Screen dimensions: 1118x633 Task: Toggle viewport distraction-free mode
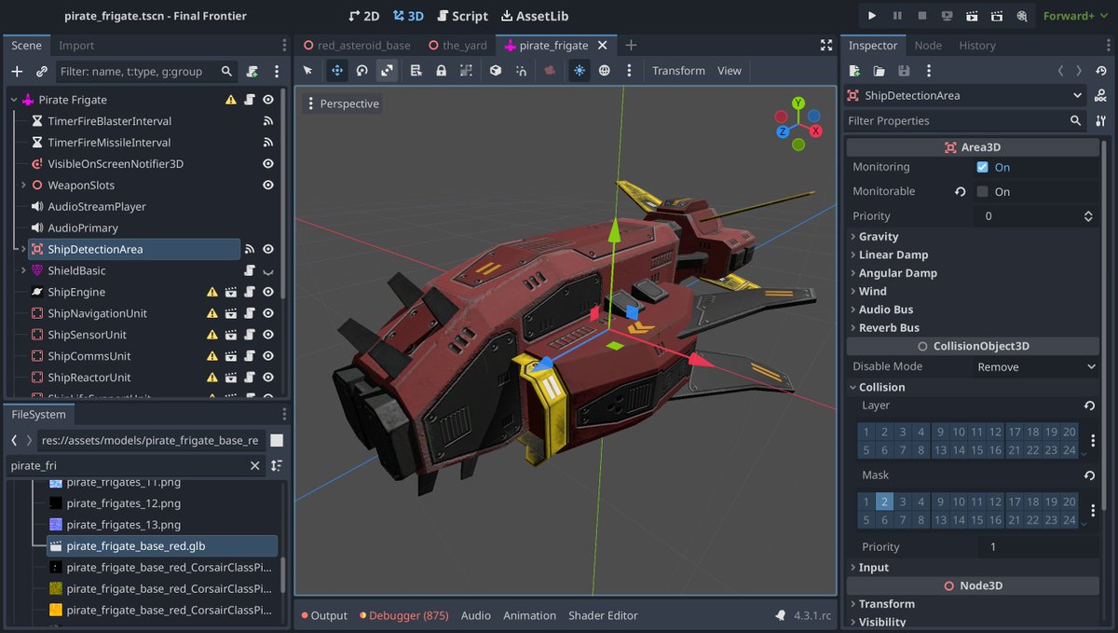(x=826, y=45)
